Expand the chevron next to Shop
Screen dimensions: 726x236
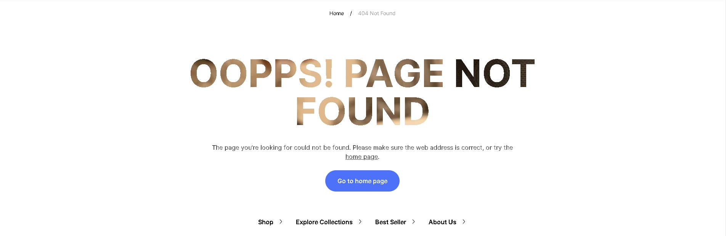[281, 222]
